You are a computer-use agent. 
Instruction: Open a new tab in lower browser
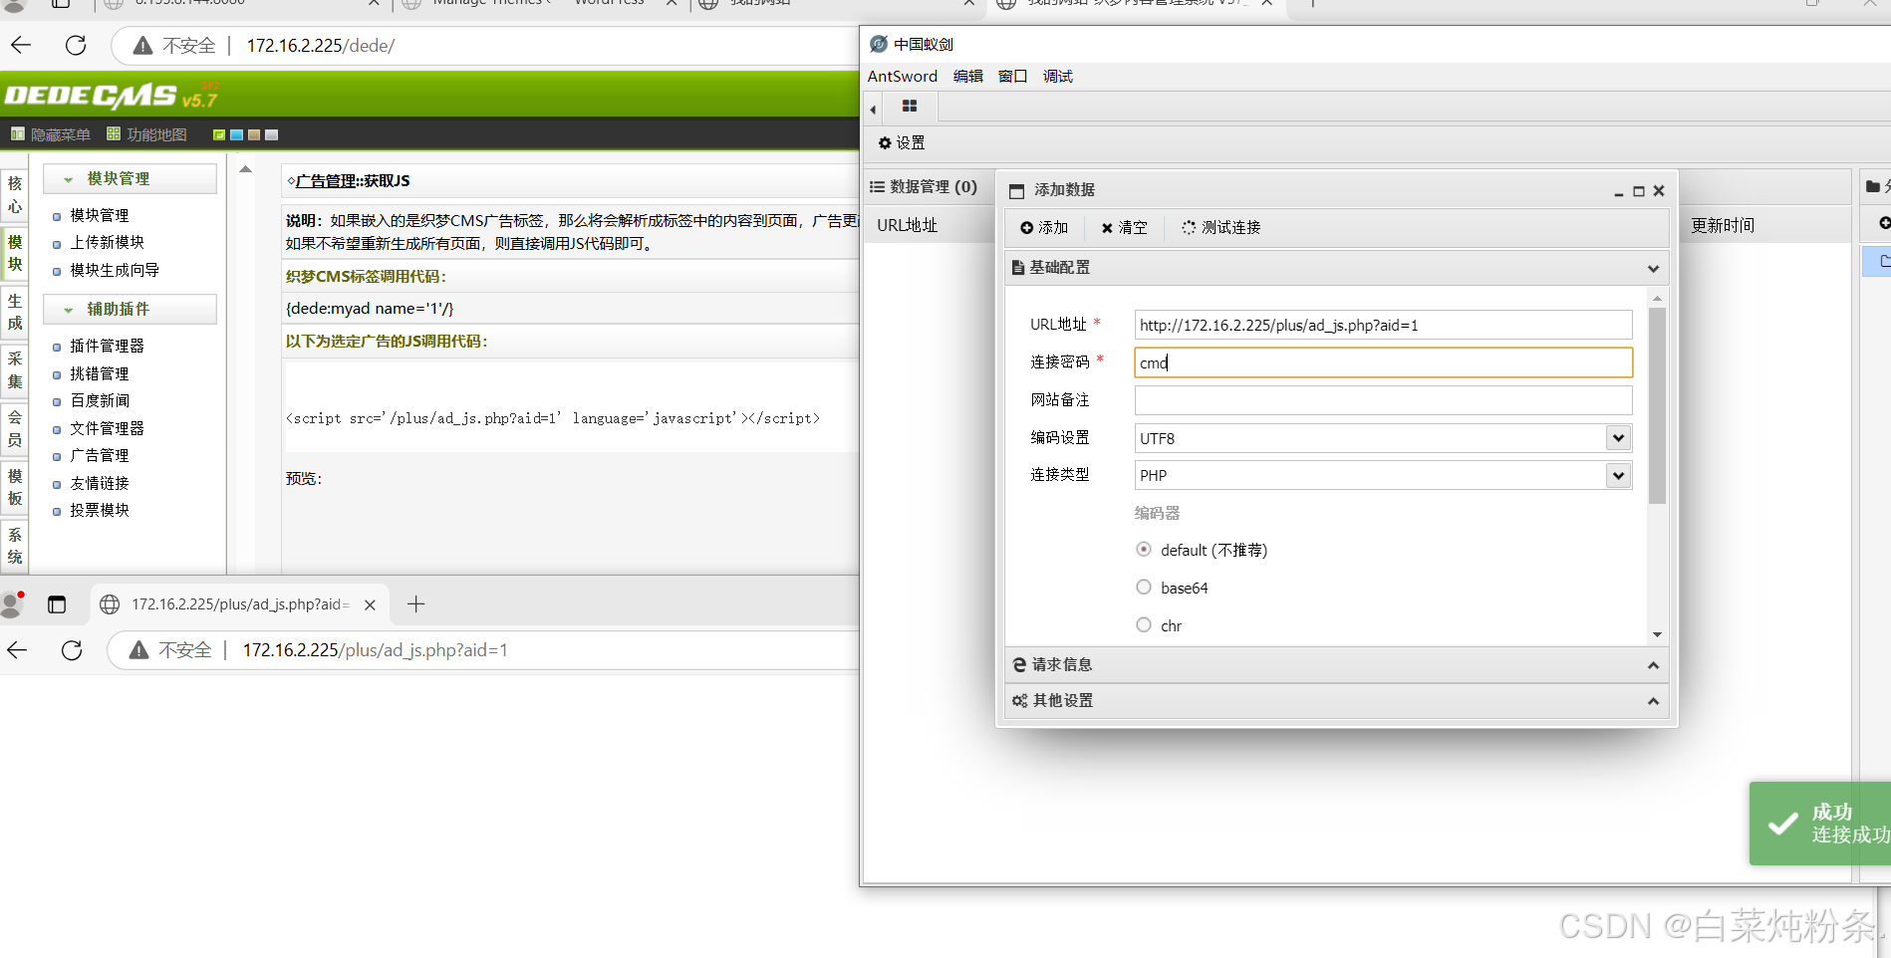point(416,603)
